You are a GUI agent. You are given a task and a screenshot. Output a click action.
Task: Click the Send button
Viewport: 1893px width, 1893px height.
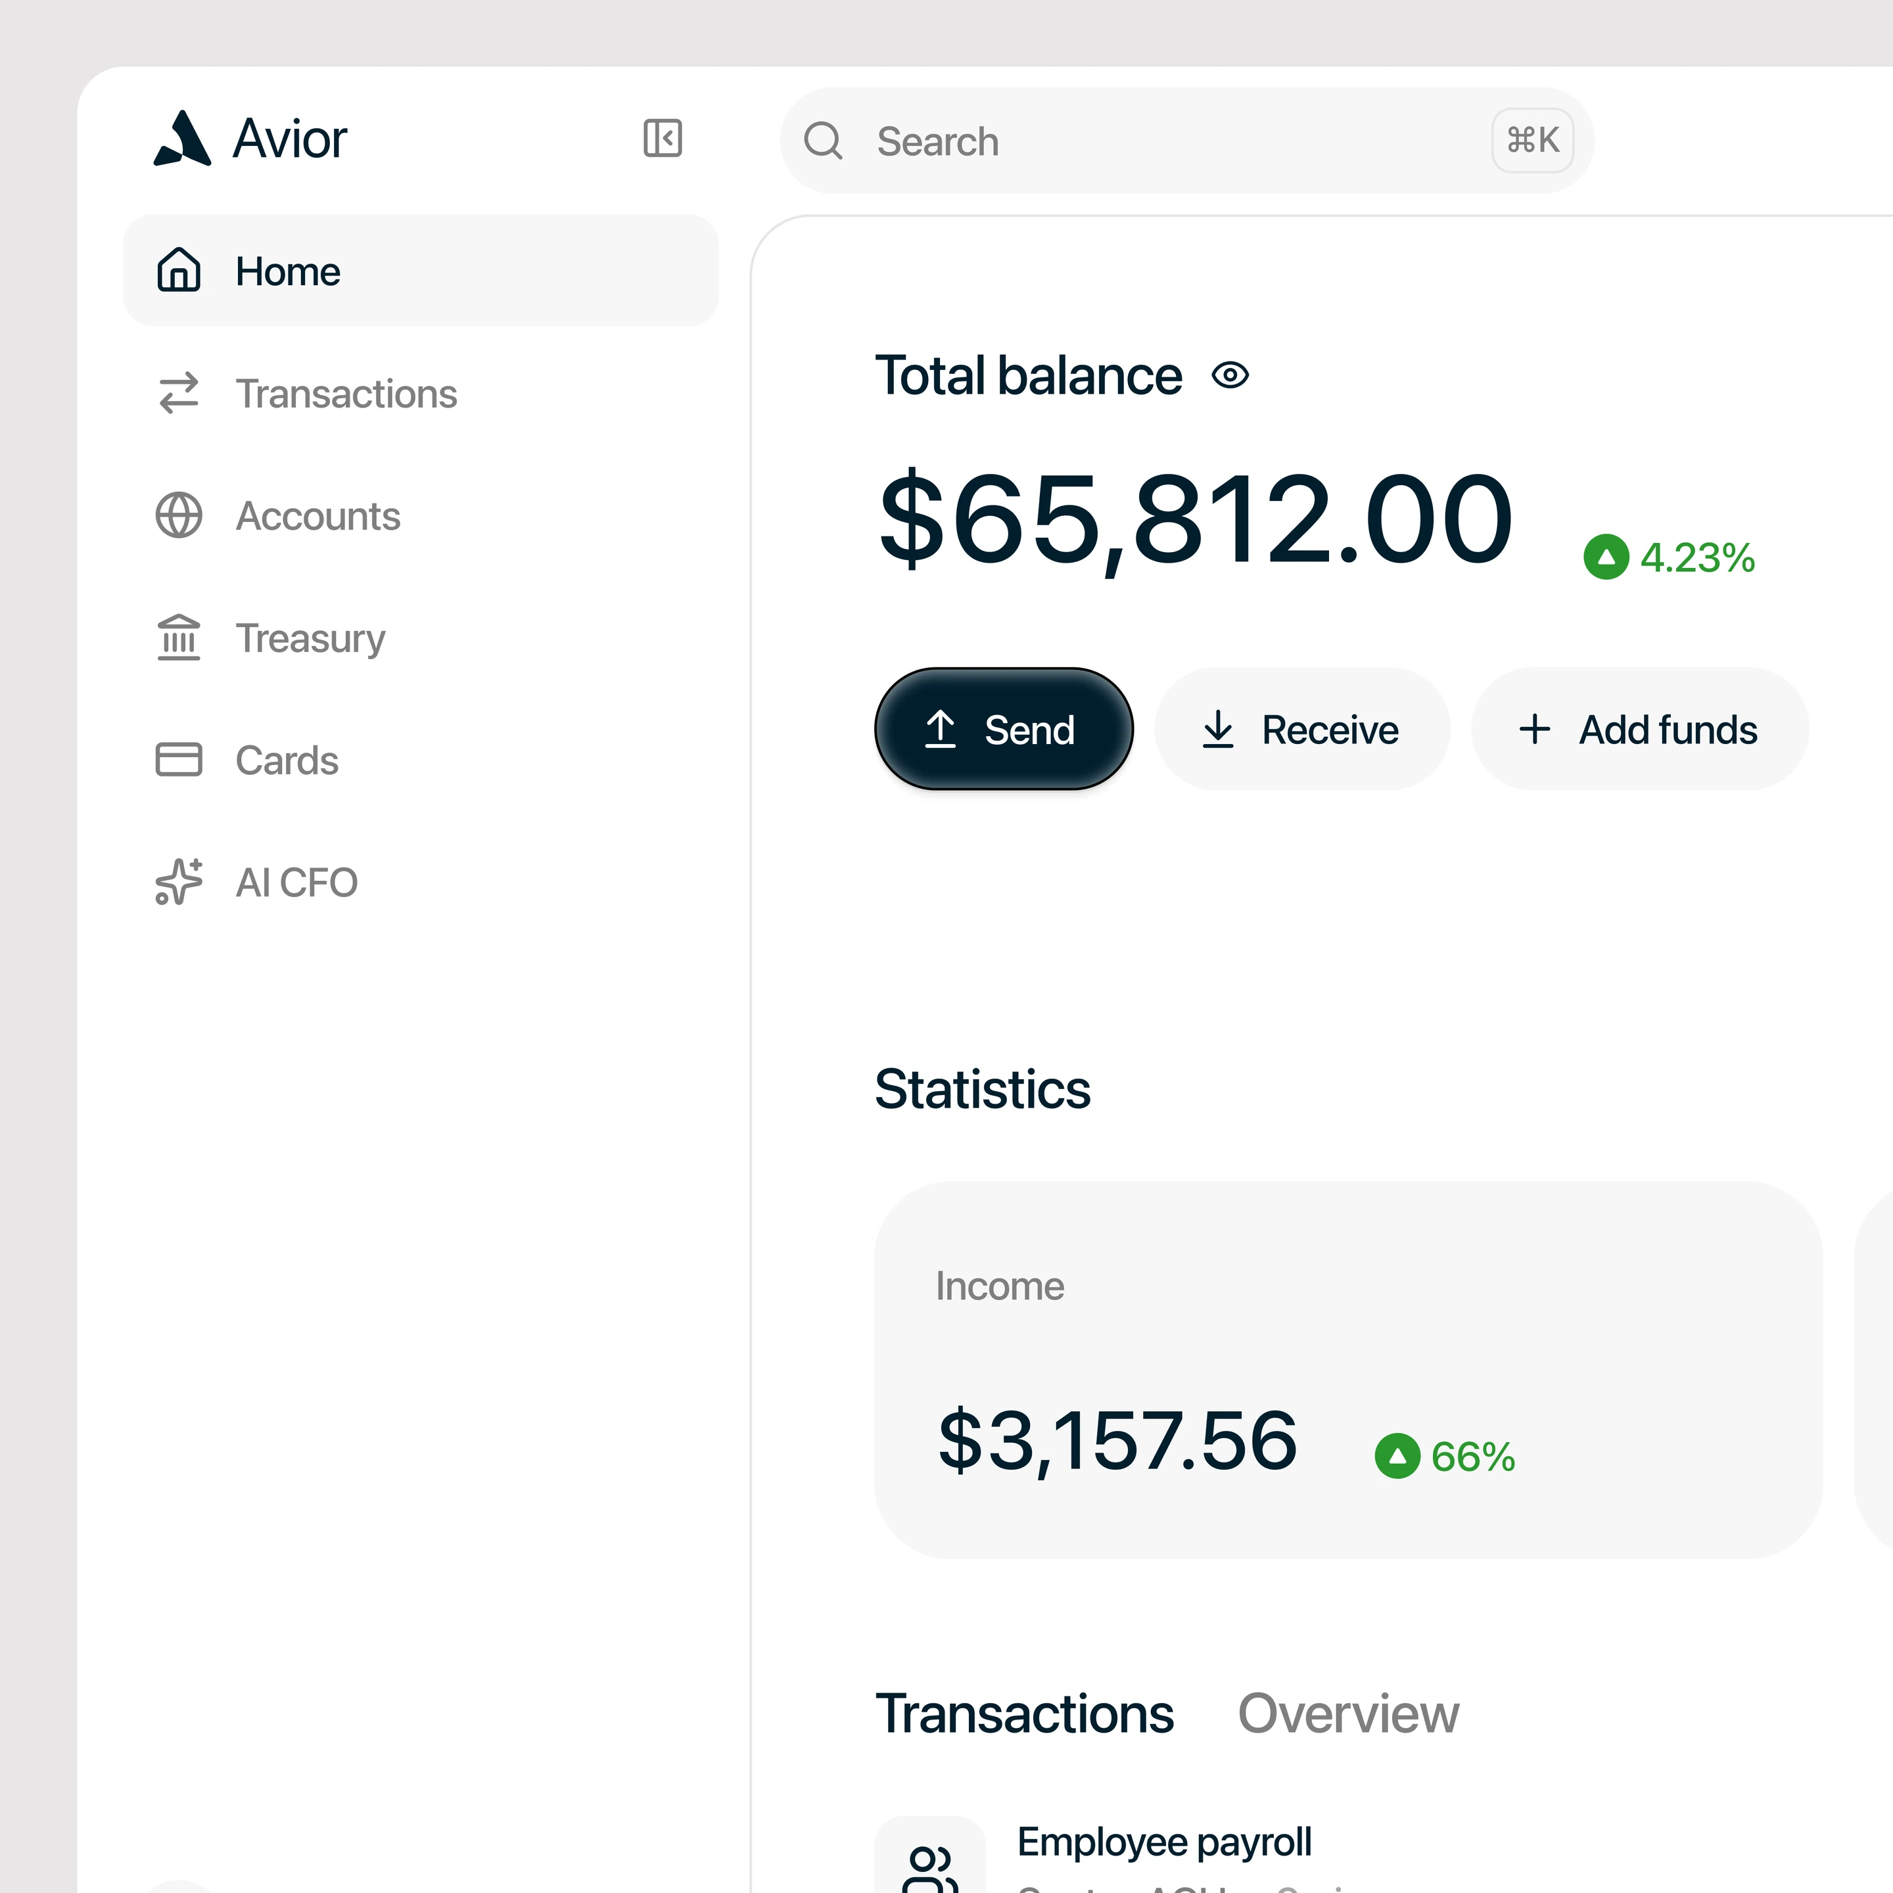pos(1003,729)
